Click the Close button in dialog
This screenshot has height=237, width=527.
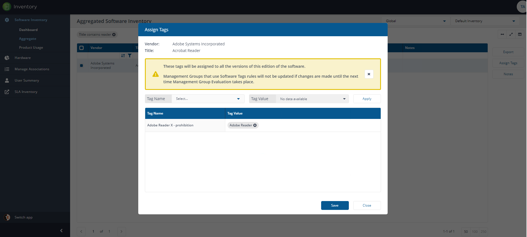(x=367, y=205)
